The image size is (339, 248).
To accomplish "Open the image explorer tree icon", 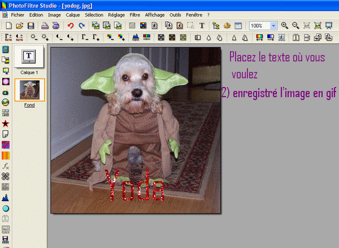I will (216, 25).
